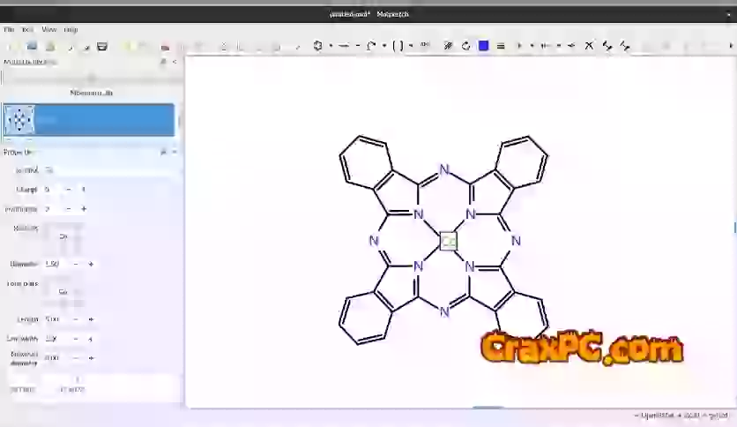Select the hatched selection tool icon

point(448,46)
